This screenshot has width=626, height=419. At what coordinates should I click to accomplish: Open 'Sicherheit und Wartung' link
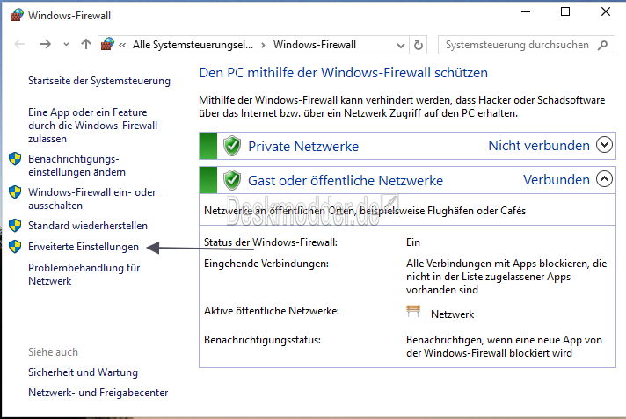pos(83,372)
